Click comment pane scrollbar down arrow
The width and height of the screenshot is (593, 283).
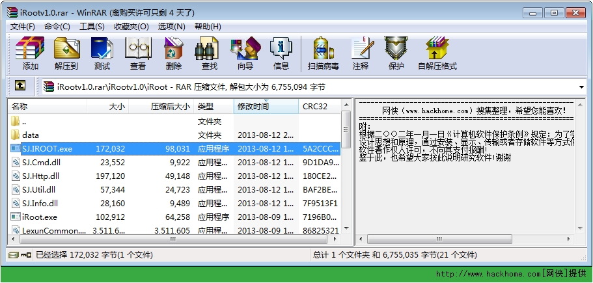[x=581, y=228]
